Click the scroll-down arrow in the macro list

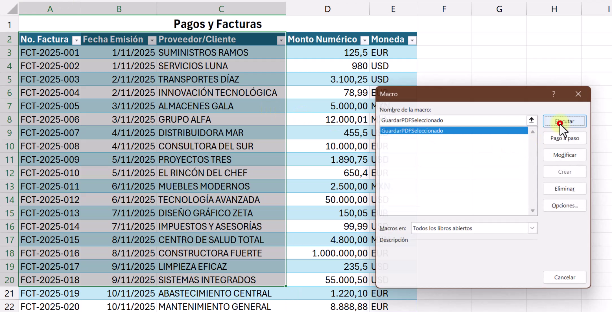point(533,211)
